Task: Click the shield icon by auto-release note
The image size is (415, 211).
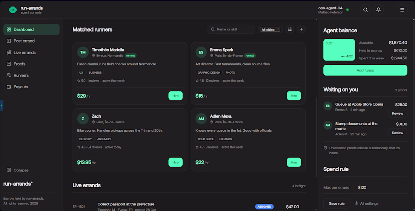Action: (325, 148)
